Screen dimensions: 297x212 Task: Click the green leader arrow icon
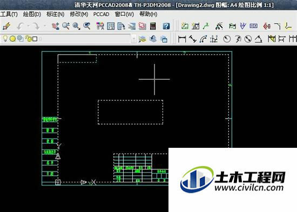click(206, 26)
